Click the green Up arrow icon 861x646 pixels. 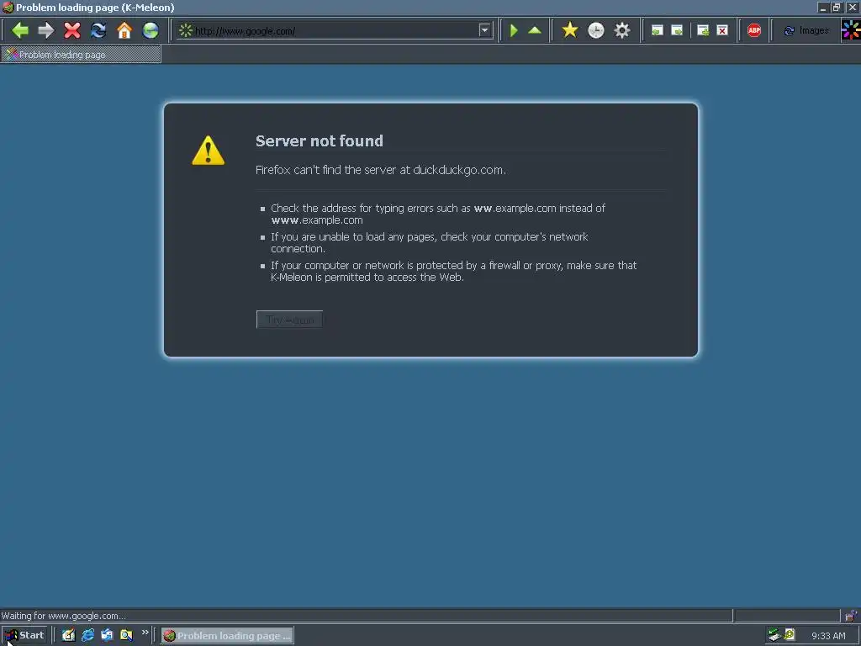pos(534,30)
